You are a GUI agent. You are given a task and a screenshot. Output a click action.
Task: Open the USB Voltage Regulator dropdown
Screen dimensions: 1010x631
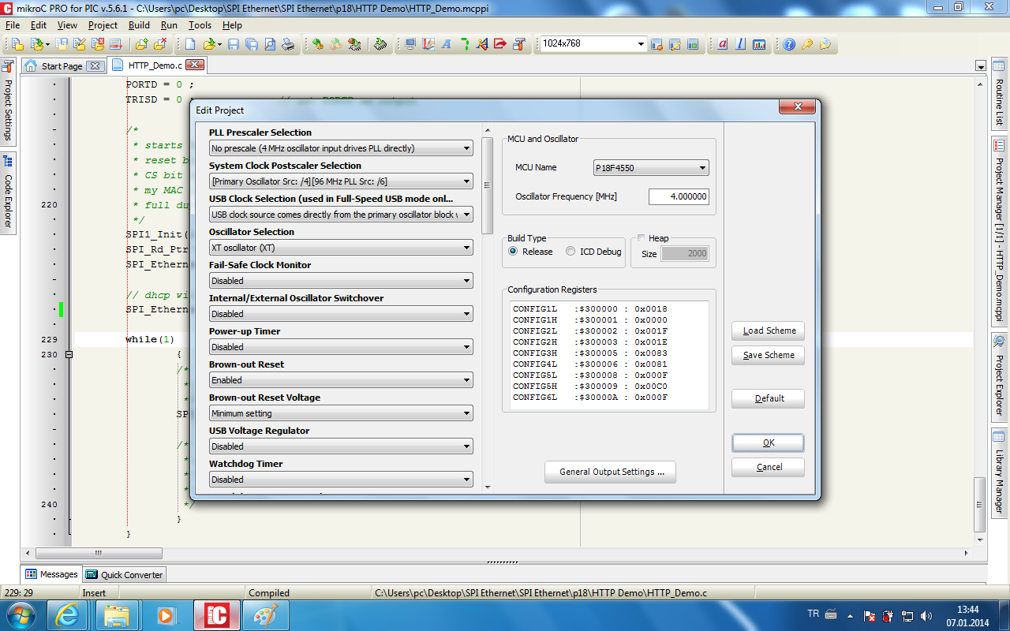341,446
